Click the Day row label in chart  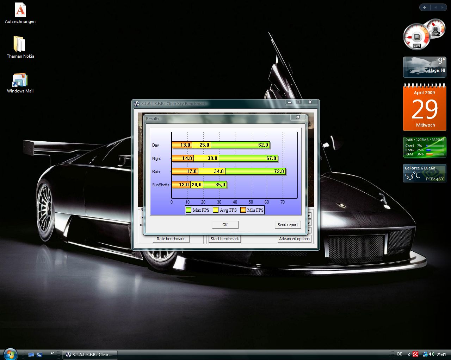[x=155, y=145]
